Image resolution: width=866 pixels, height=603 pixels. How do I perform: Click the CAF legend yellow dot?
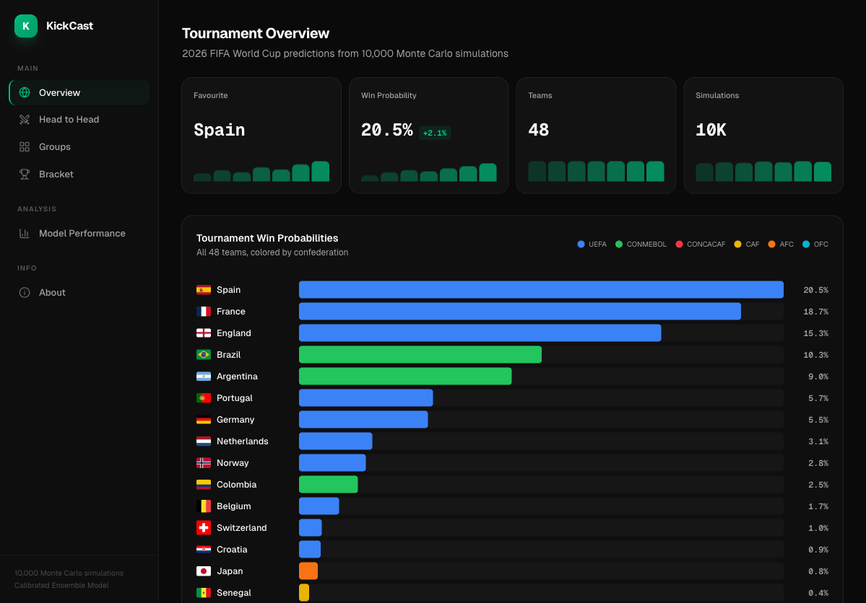(x=738, y=245)
